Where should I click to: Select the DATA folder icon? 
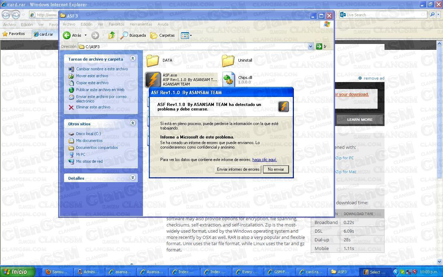click(x=152, y=61)
